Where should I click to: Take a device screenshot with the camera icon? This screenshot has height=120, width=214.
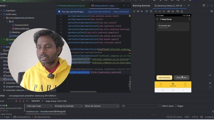click(169, 11)
